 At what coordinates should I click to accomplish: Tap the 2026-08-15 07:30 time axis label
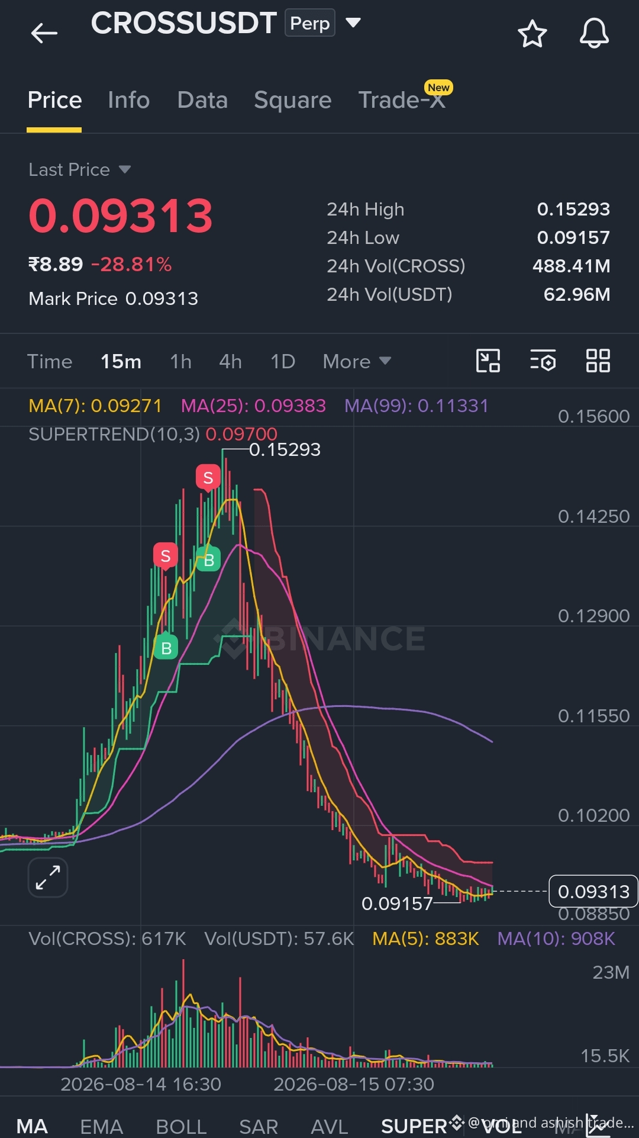[x=354, y=1084]
